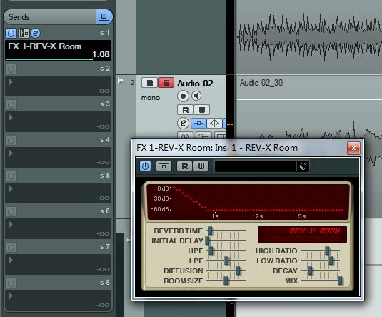Click the MIX slider handle
Viewport: 382px width, 317px height.
(340, 281)
